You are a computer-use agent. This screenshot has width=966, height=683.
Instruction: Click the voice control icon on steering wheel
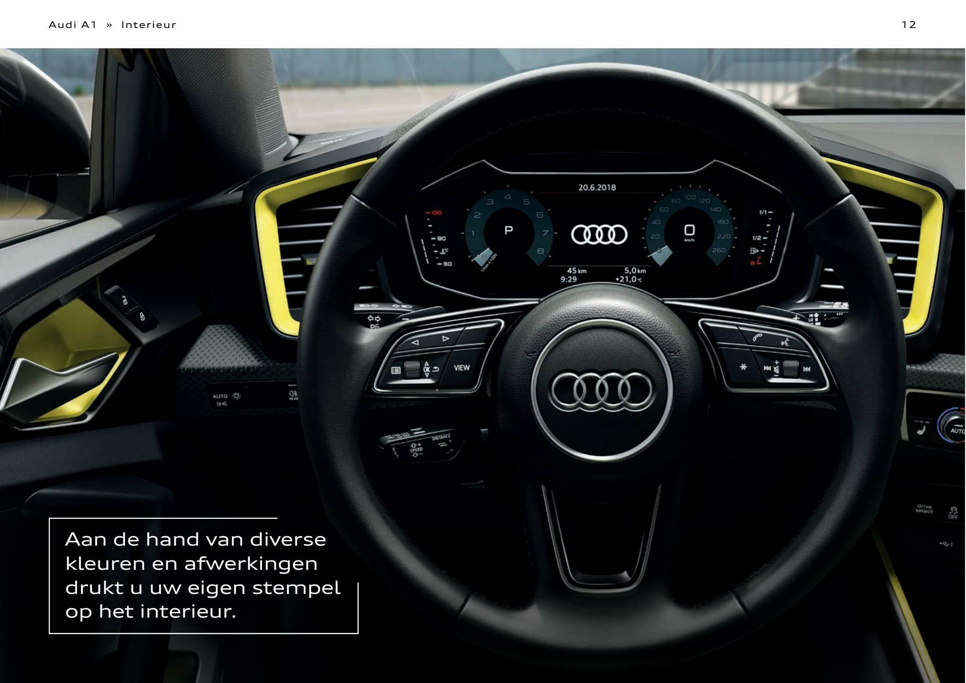pos(785,343)
